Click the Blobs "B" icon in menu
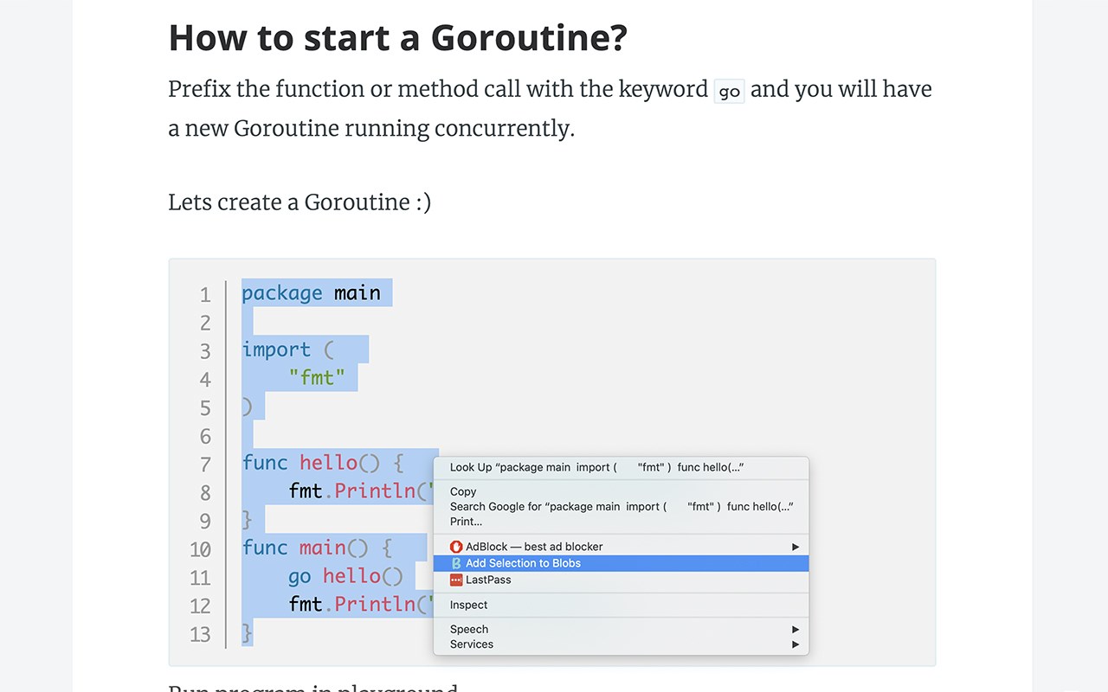Screen dimensions: 1108x692 tap(456, 563)
